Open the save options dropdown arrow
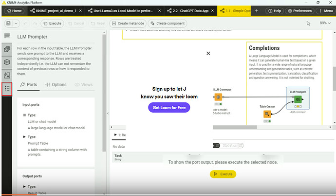336x196 pixels. pos(16,23)
